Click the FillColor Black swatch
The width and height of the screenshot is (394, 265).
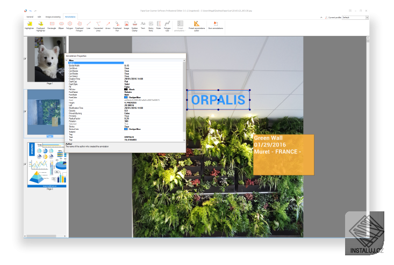click(126, 90)
